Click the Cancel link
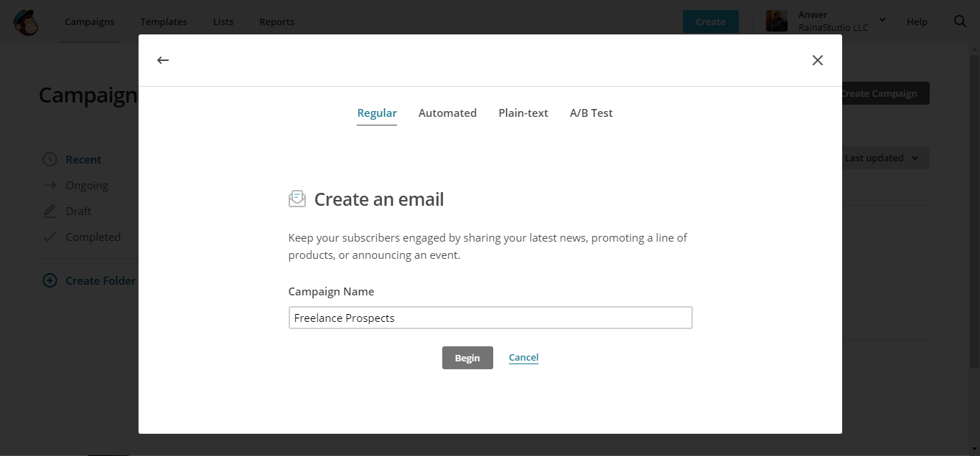Image resolution: width=980 pixels, height=456 pixels. pyautogui.click(x=523, y=357)
